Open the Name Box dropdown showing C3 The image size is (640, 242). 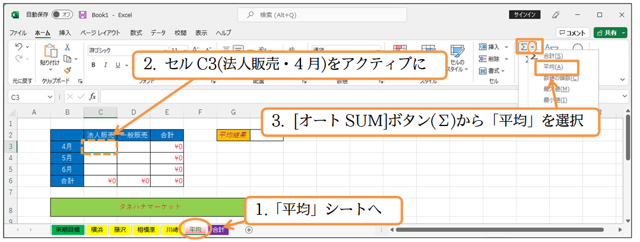51,97
